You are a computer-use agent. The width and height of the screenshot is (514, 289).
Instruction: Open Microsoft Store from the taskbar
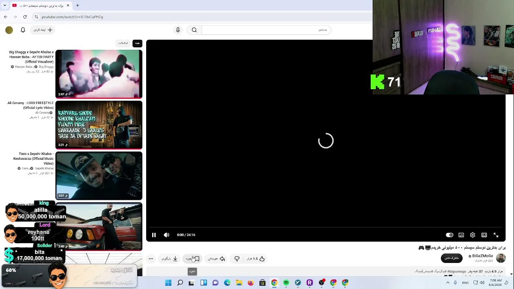pyautogui.click(x=262, y=283)
